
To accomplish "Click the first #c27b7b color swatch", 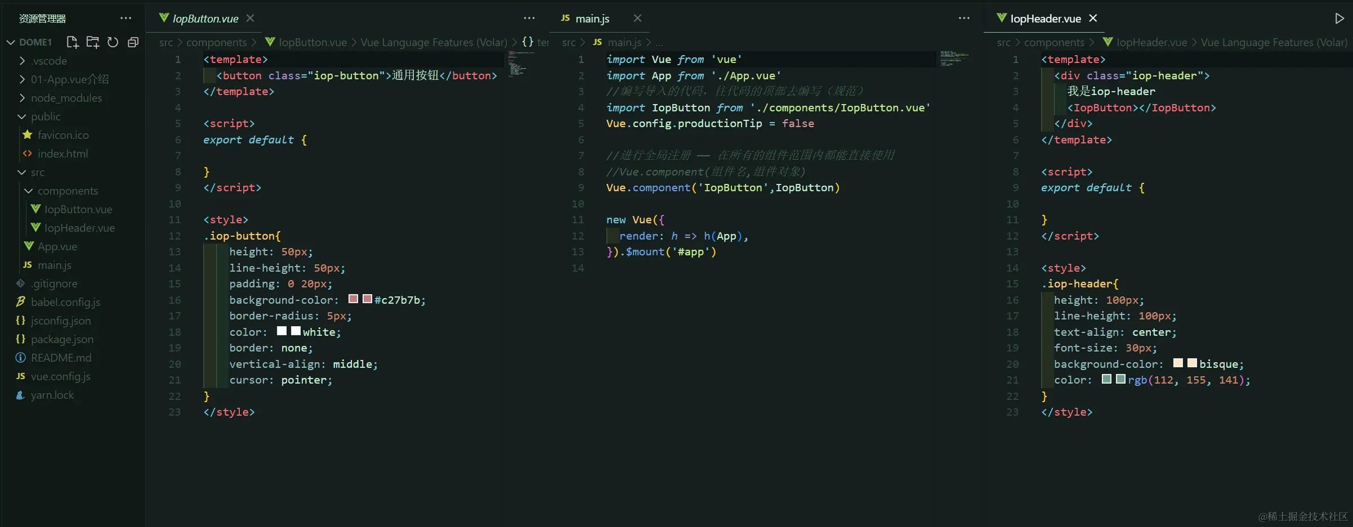I will (353, 299).
